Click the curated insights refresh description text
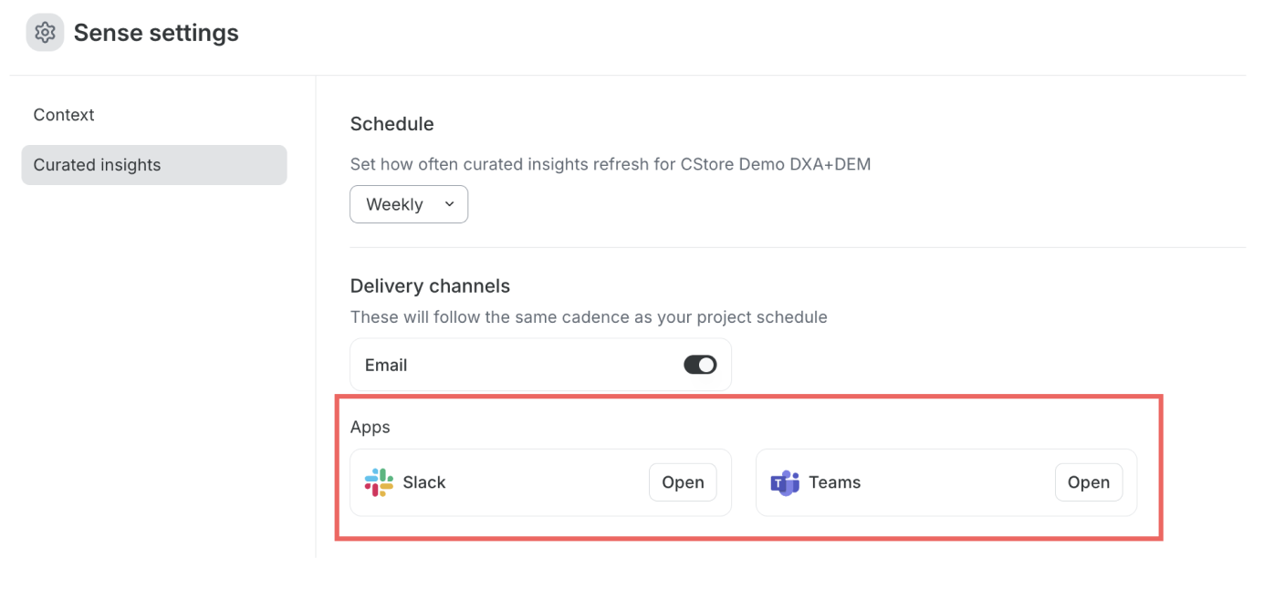The height and width of the screenshot is (600, 1274). pyautogui.click(x=611, y=165)
